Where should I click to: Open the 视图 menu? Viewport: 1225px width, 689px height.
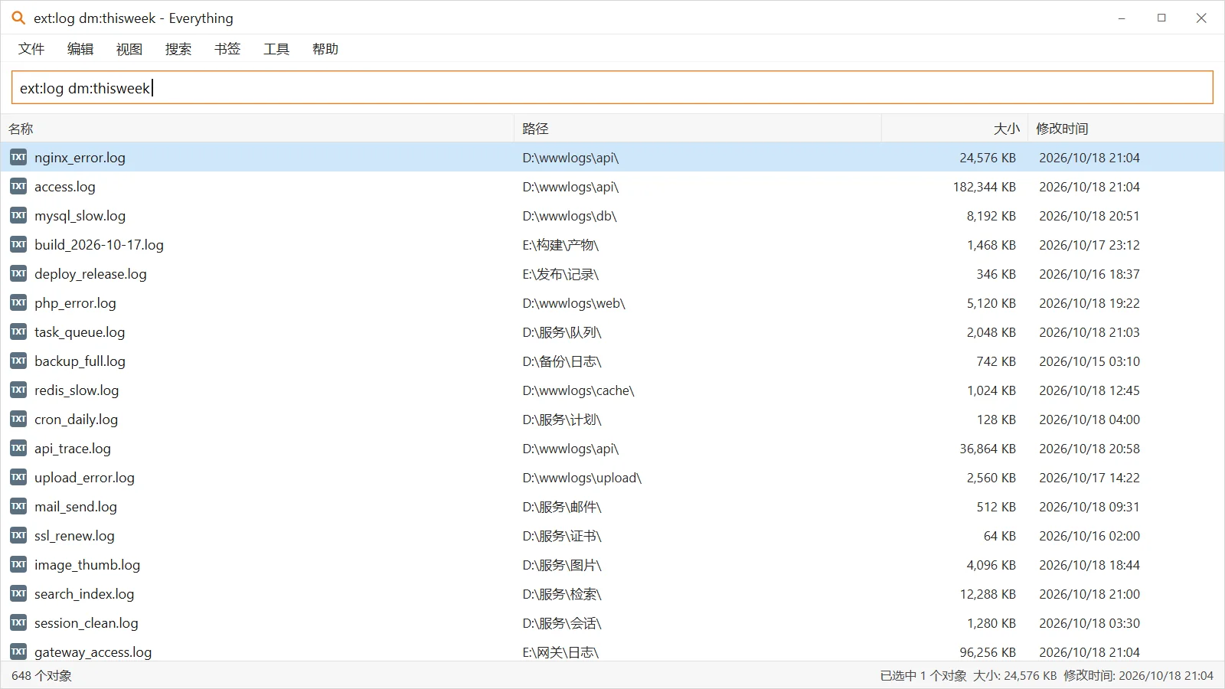(x=129, y=49)
